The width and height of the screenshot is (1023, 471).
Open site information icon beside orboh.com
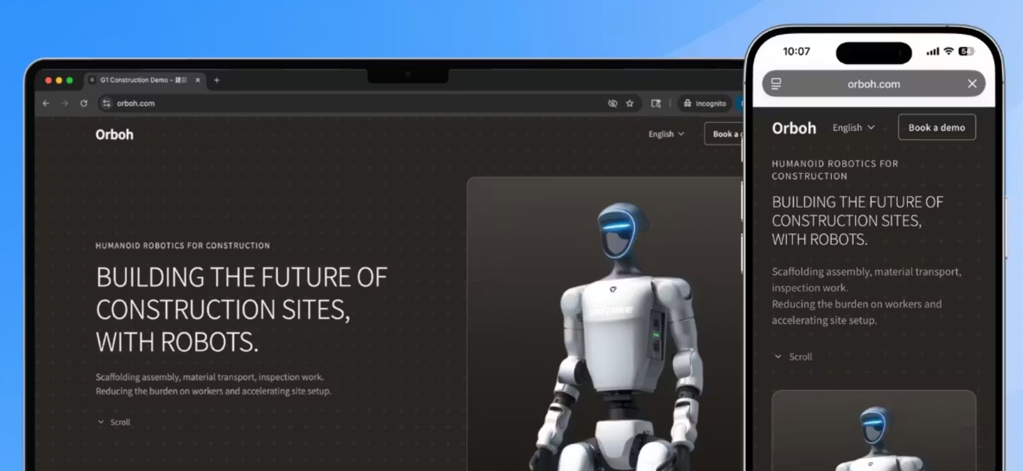(106, 103)
